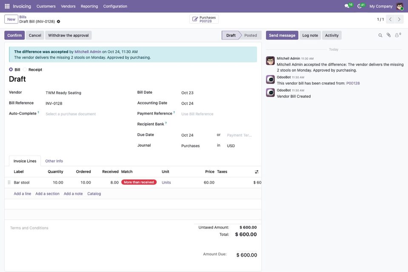Go to previous record arrow

point(390,19)
